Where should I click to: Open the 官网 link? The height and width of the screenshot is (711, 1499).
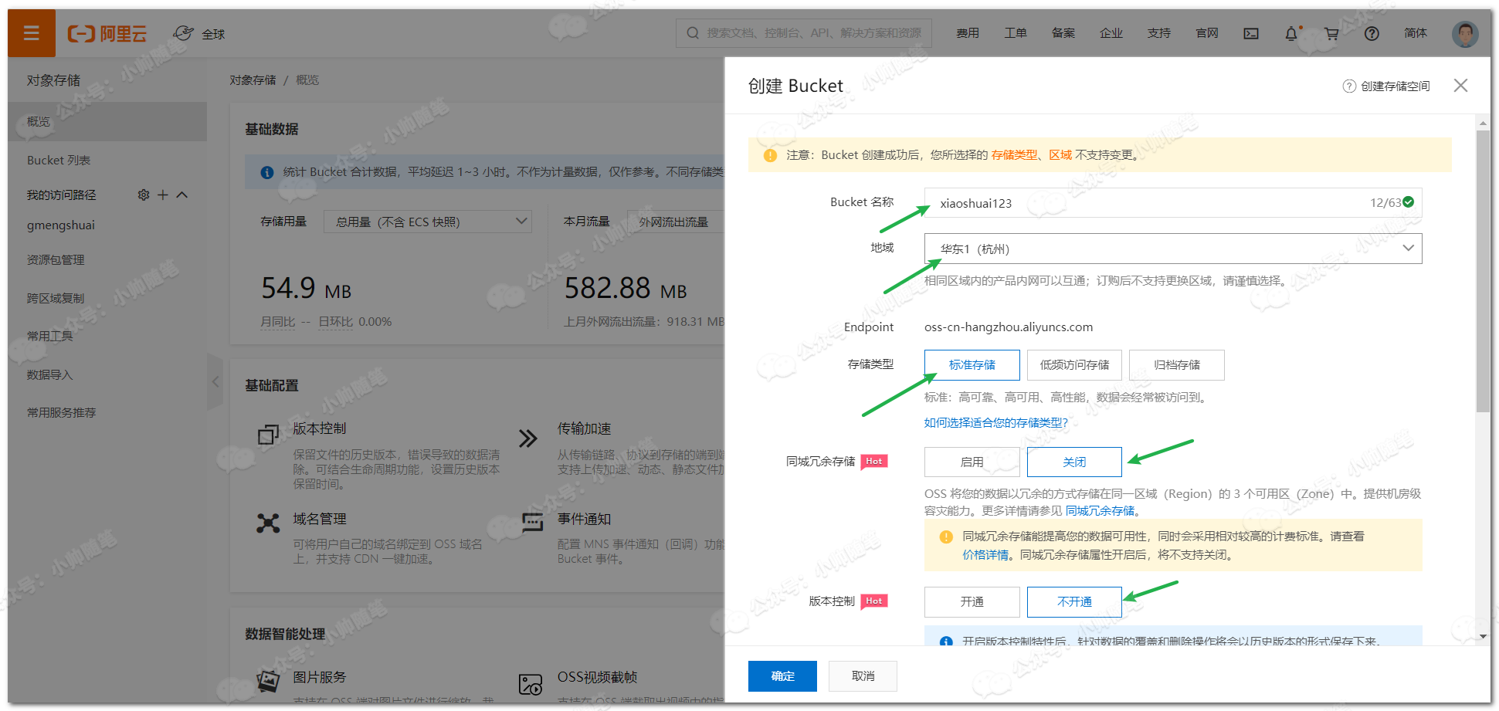1207,33
